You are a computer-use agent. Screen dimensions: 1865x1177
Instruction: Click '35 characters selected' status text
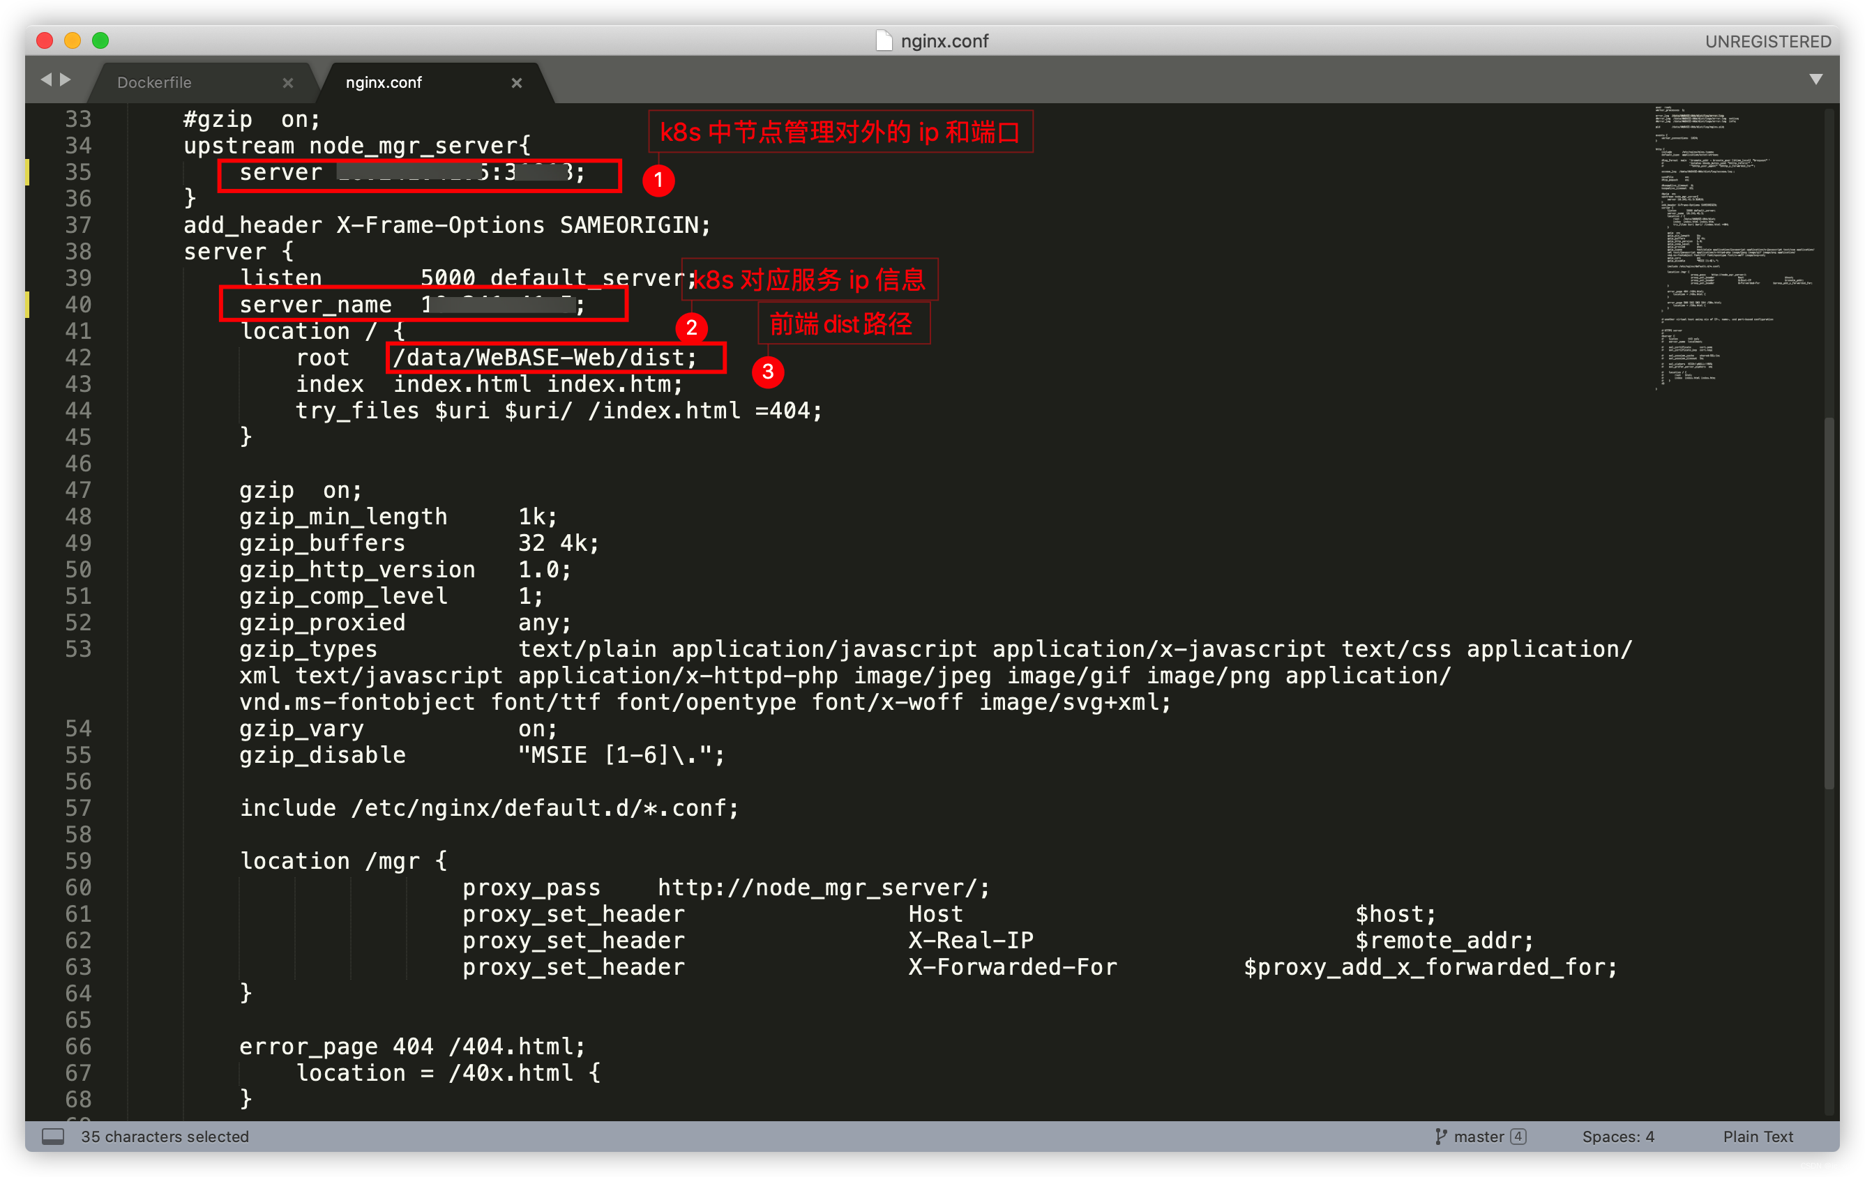tap(165, 1136)
